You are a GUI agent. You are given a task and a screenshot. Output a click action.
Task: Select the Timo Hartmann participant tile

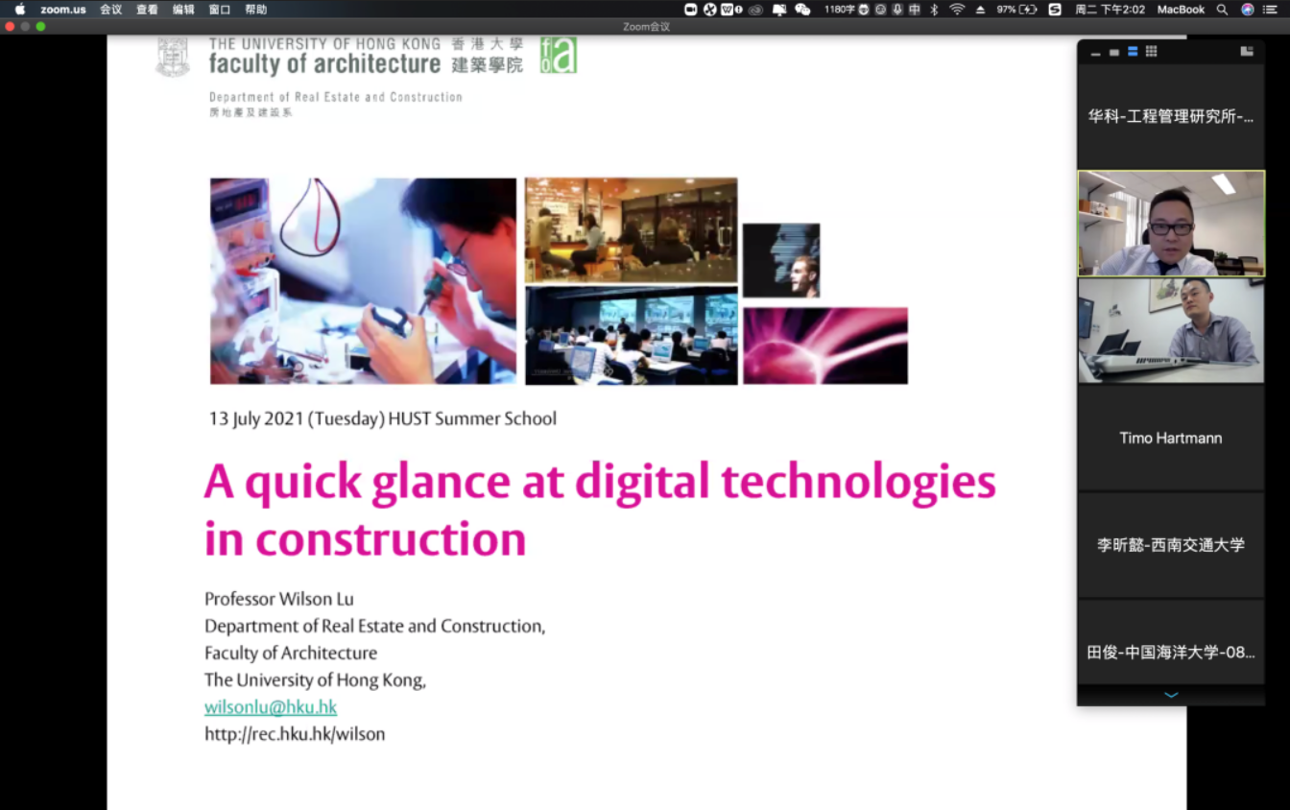click(1170, 438)
